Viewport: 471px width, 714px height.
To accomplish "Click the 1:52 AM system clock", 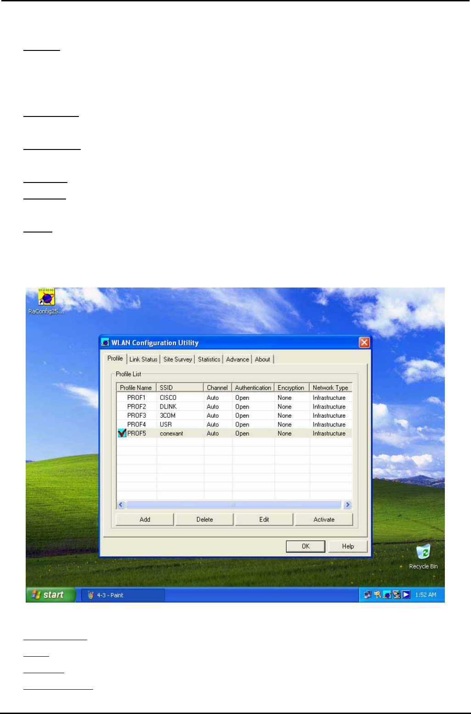I will click(x=426, y=595).
